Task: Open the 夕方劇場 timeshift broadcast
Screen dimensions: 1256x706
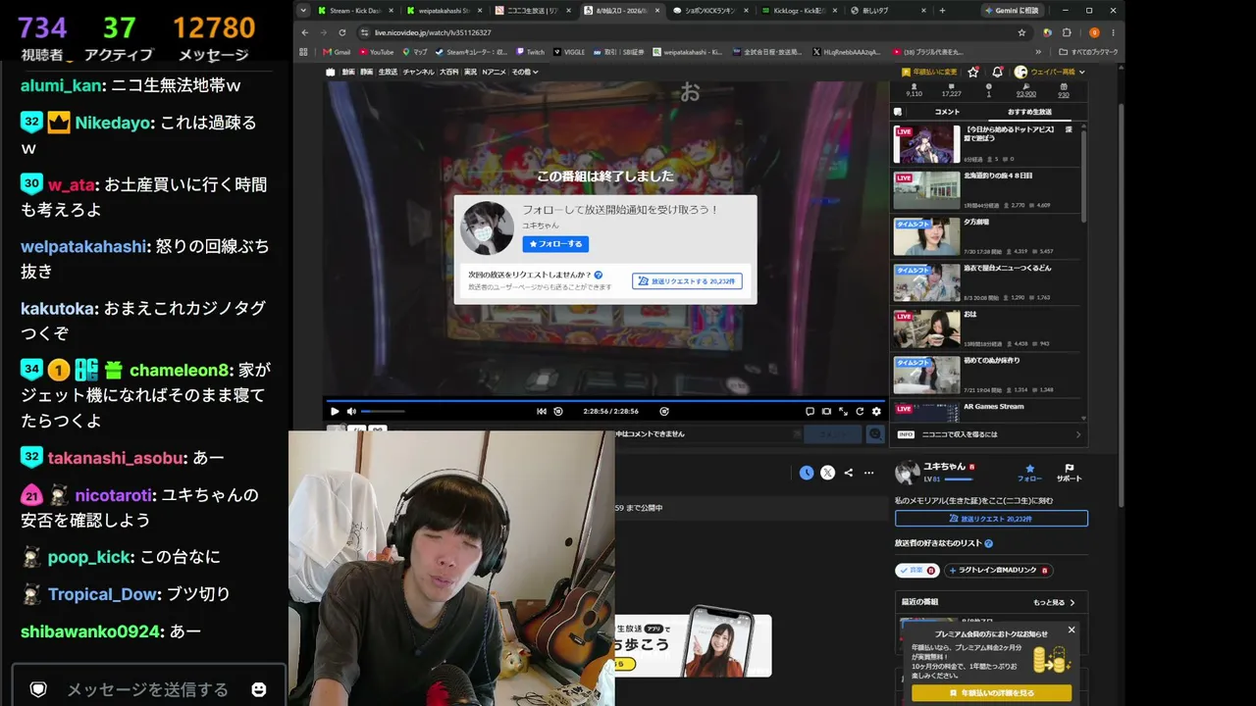Action: 988,237
